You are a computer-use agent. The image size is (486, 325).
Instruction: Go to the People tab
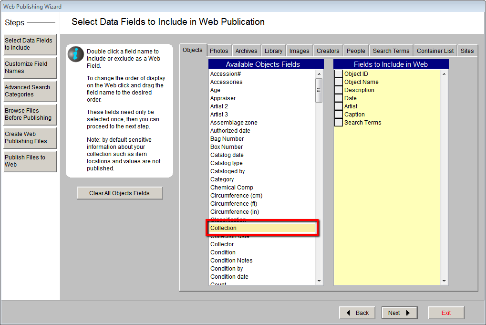356,51
